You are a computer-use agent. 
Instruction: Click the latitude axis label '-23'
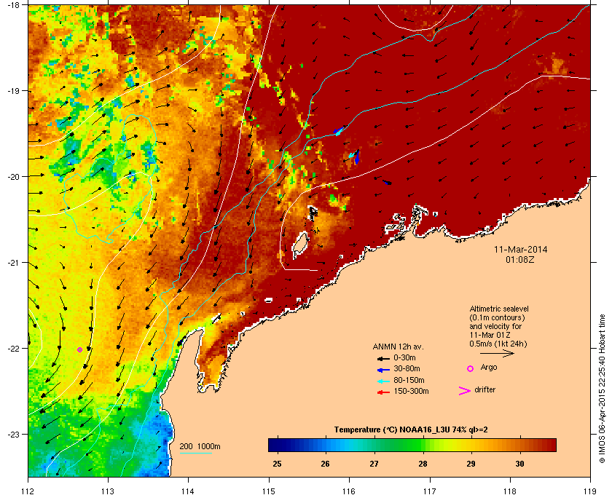tap(12, 434)
